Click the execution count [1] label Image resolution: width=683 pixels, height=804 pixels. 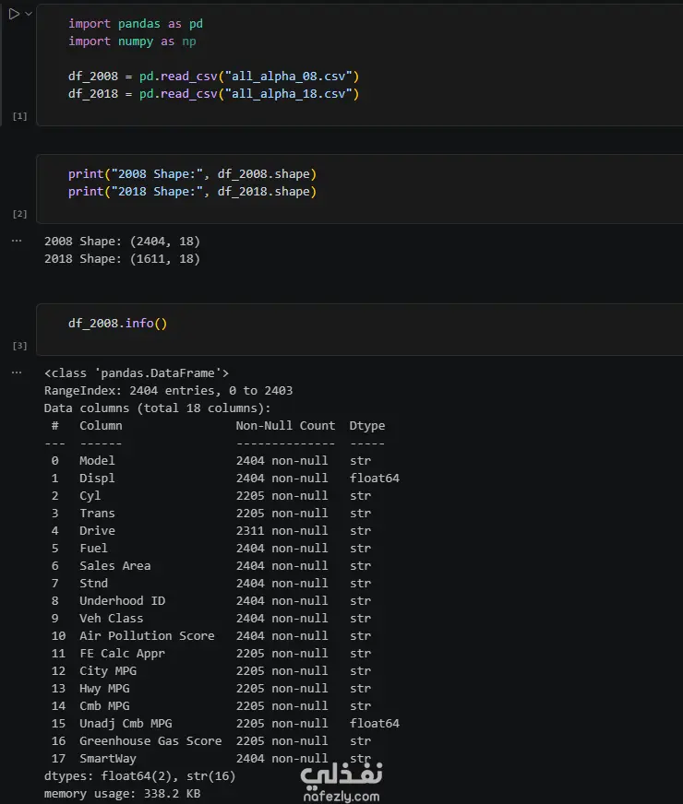coord(19,116)
